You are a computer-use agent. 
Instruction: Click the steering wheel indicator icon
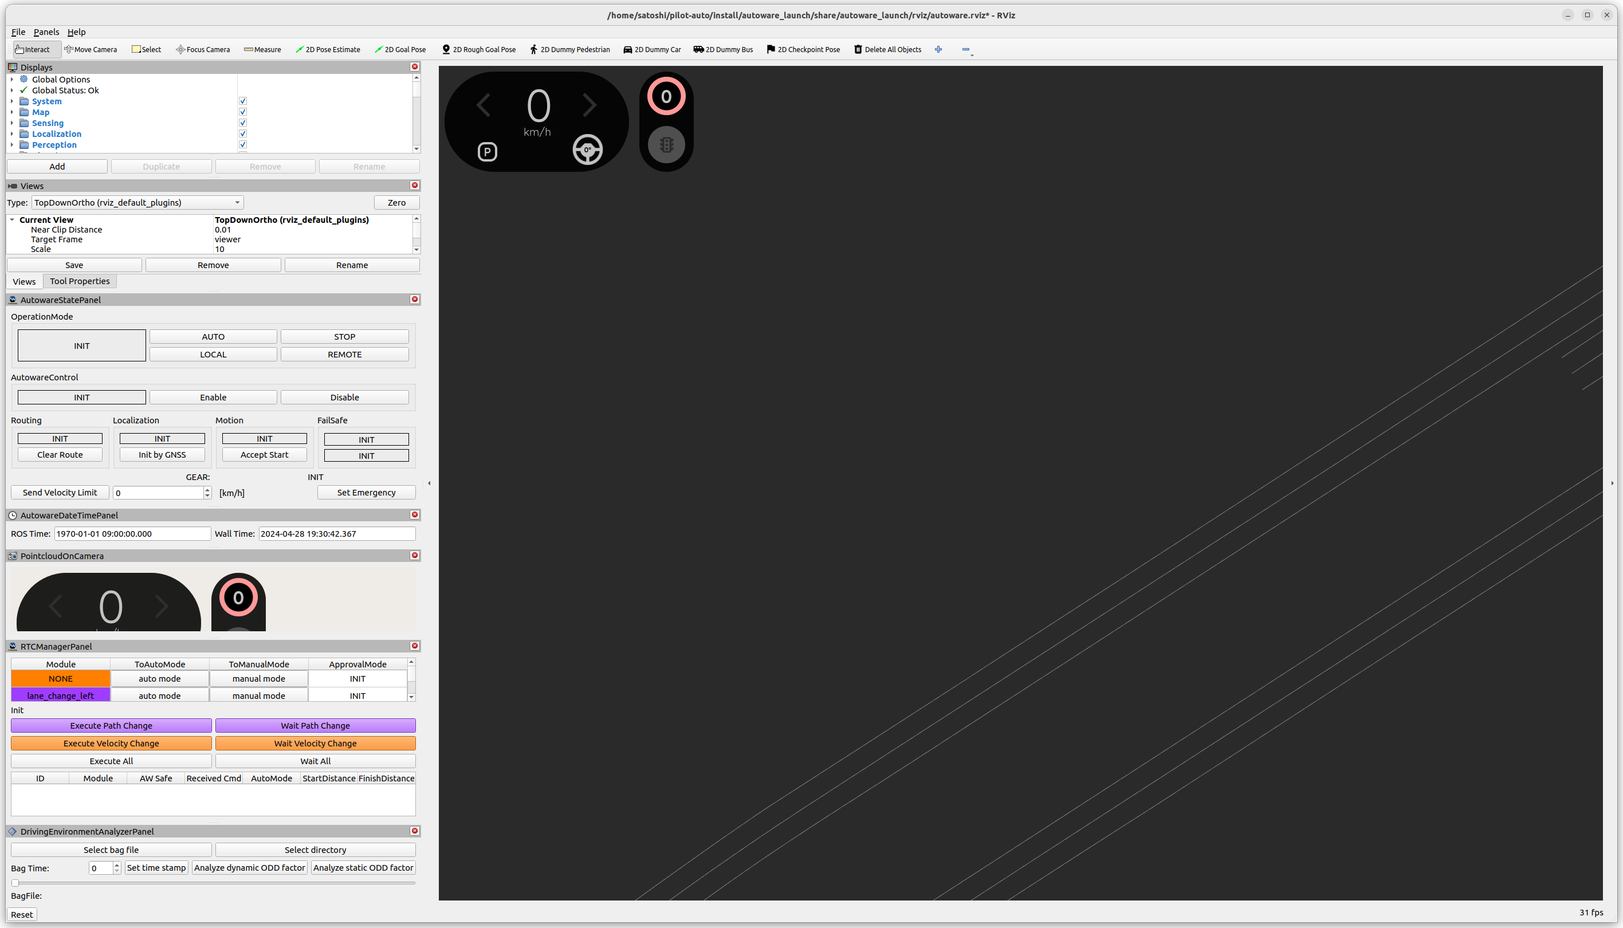[587, 151]
